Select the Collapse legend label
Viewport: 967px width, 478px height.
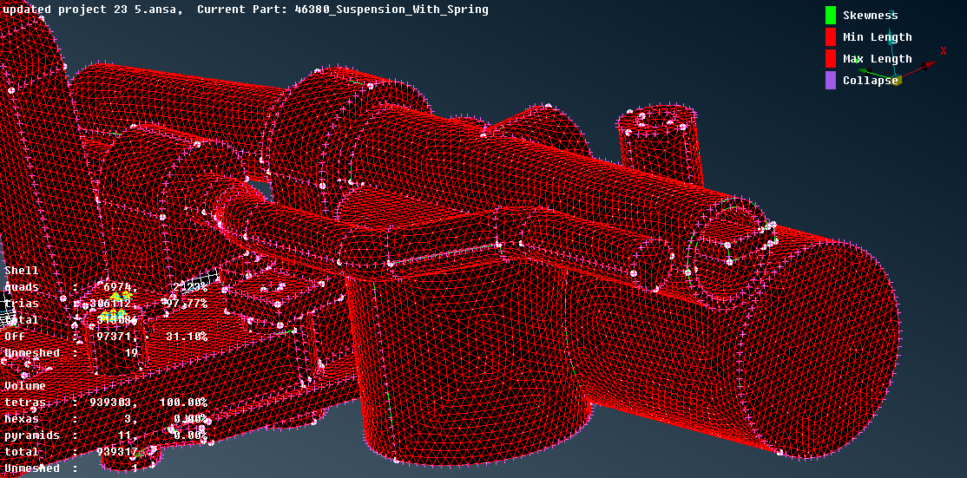[870, 81]
